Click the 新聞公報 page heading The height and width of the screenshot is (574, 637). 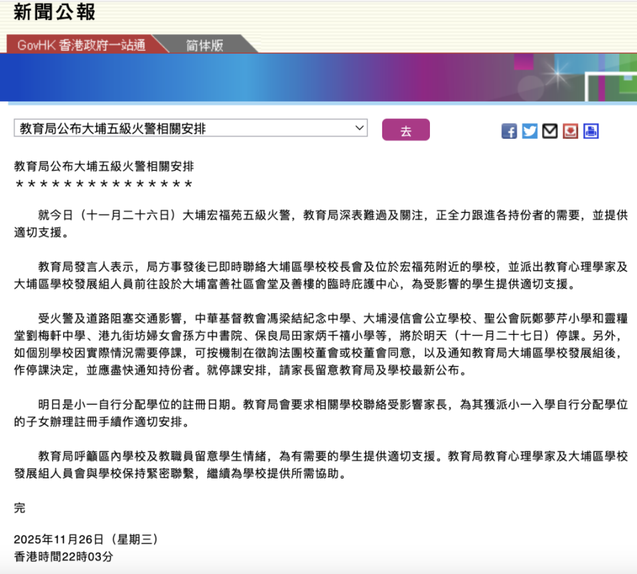pyautogui.click(x=54, y=13)
